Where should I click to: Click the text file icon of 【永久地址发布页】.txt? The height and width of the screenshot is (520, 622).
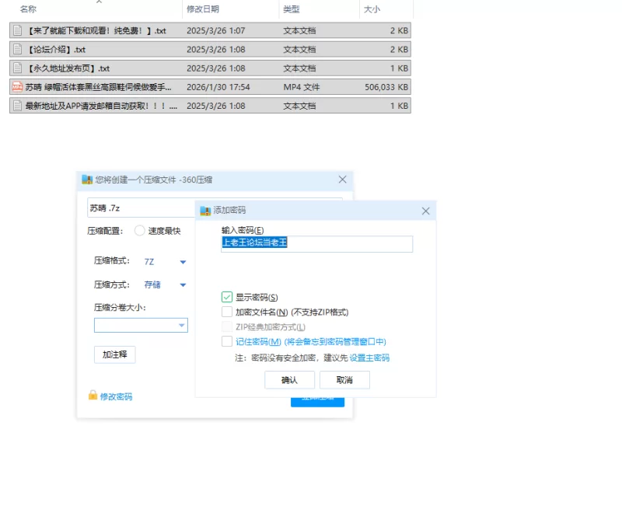click(x=17, y=68)
